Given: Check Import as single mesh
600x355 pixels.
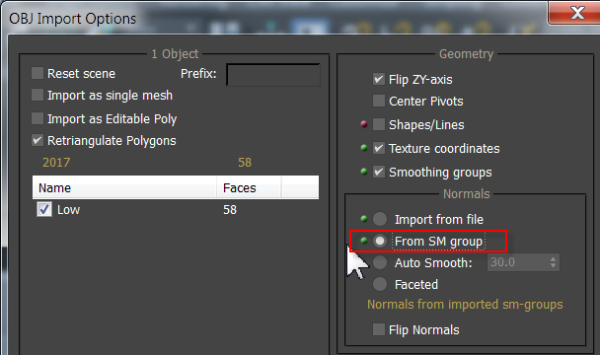Looking at the screenshot, I should tap(37, 95).
